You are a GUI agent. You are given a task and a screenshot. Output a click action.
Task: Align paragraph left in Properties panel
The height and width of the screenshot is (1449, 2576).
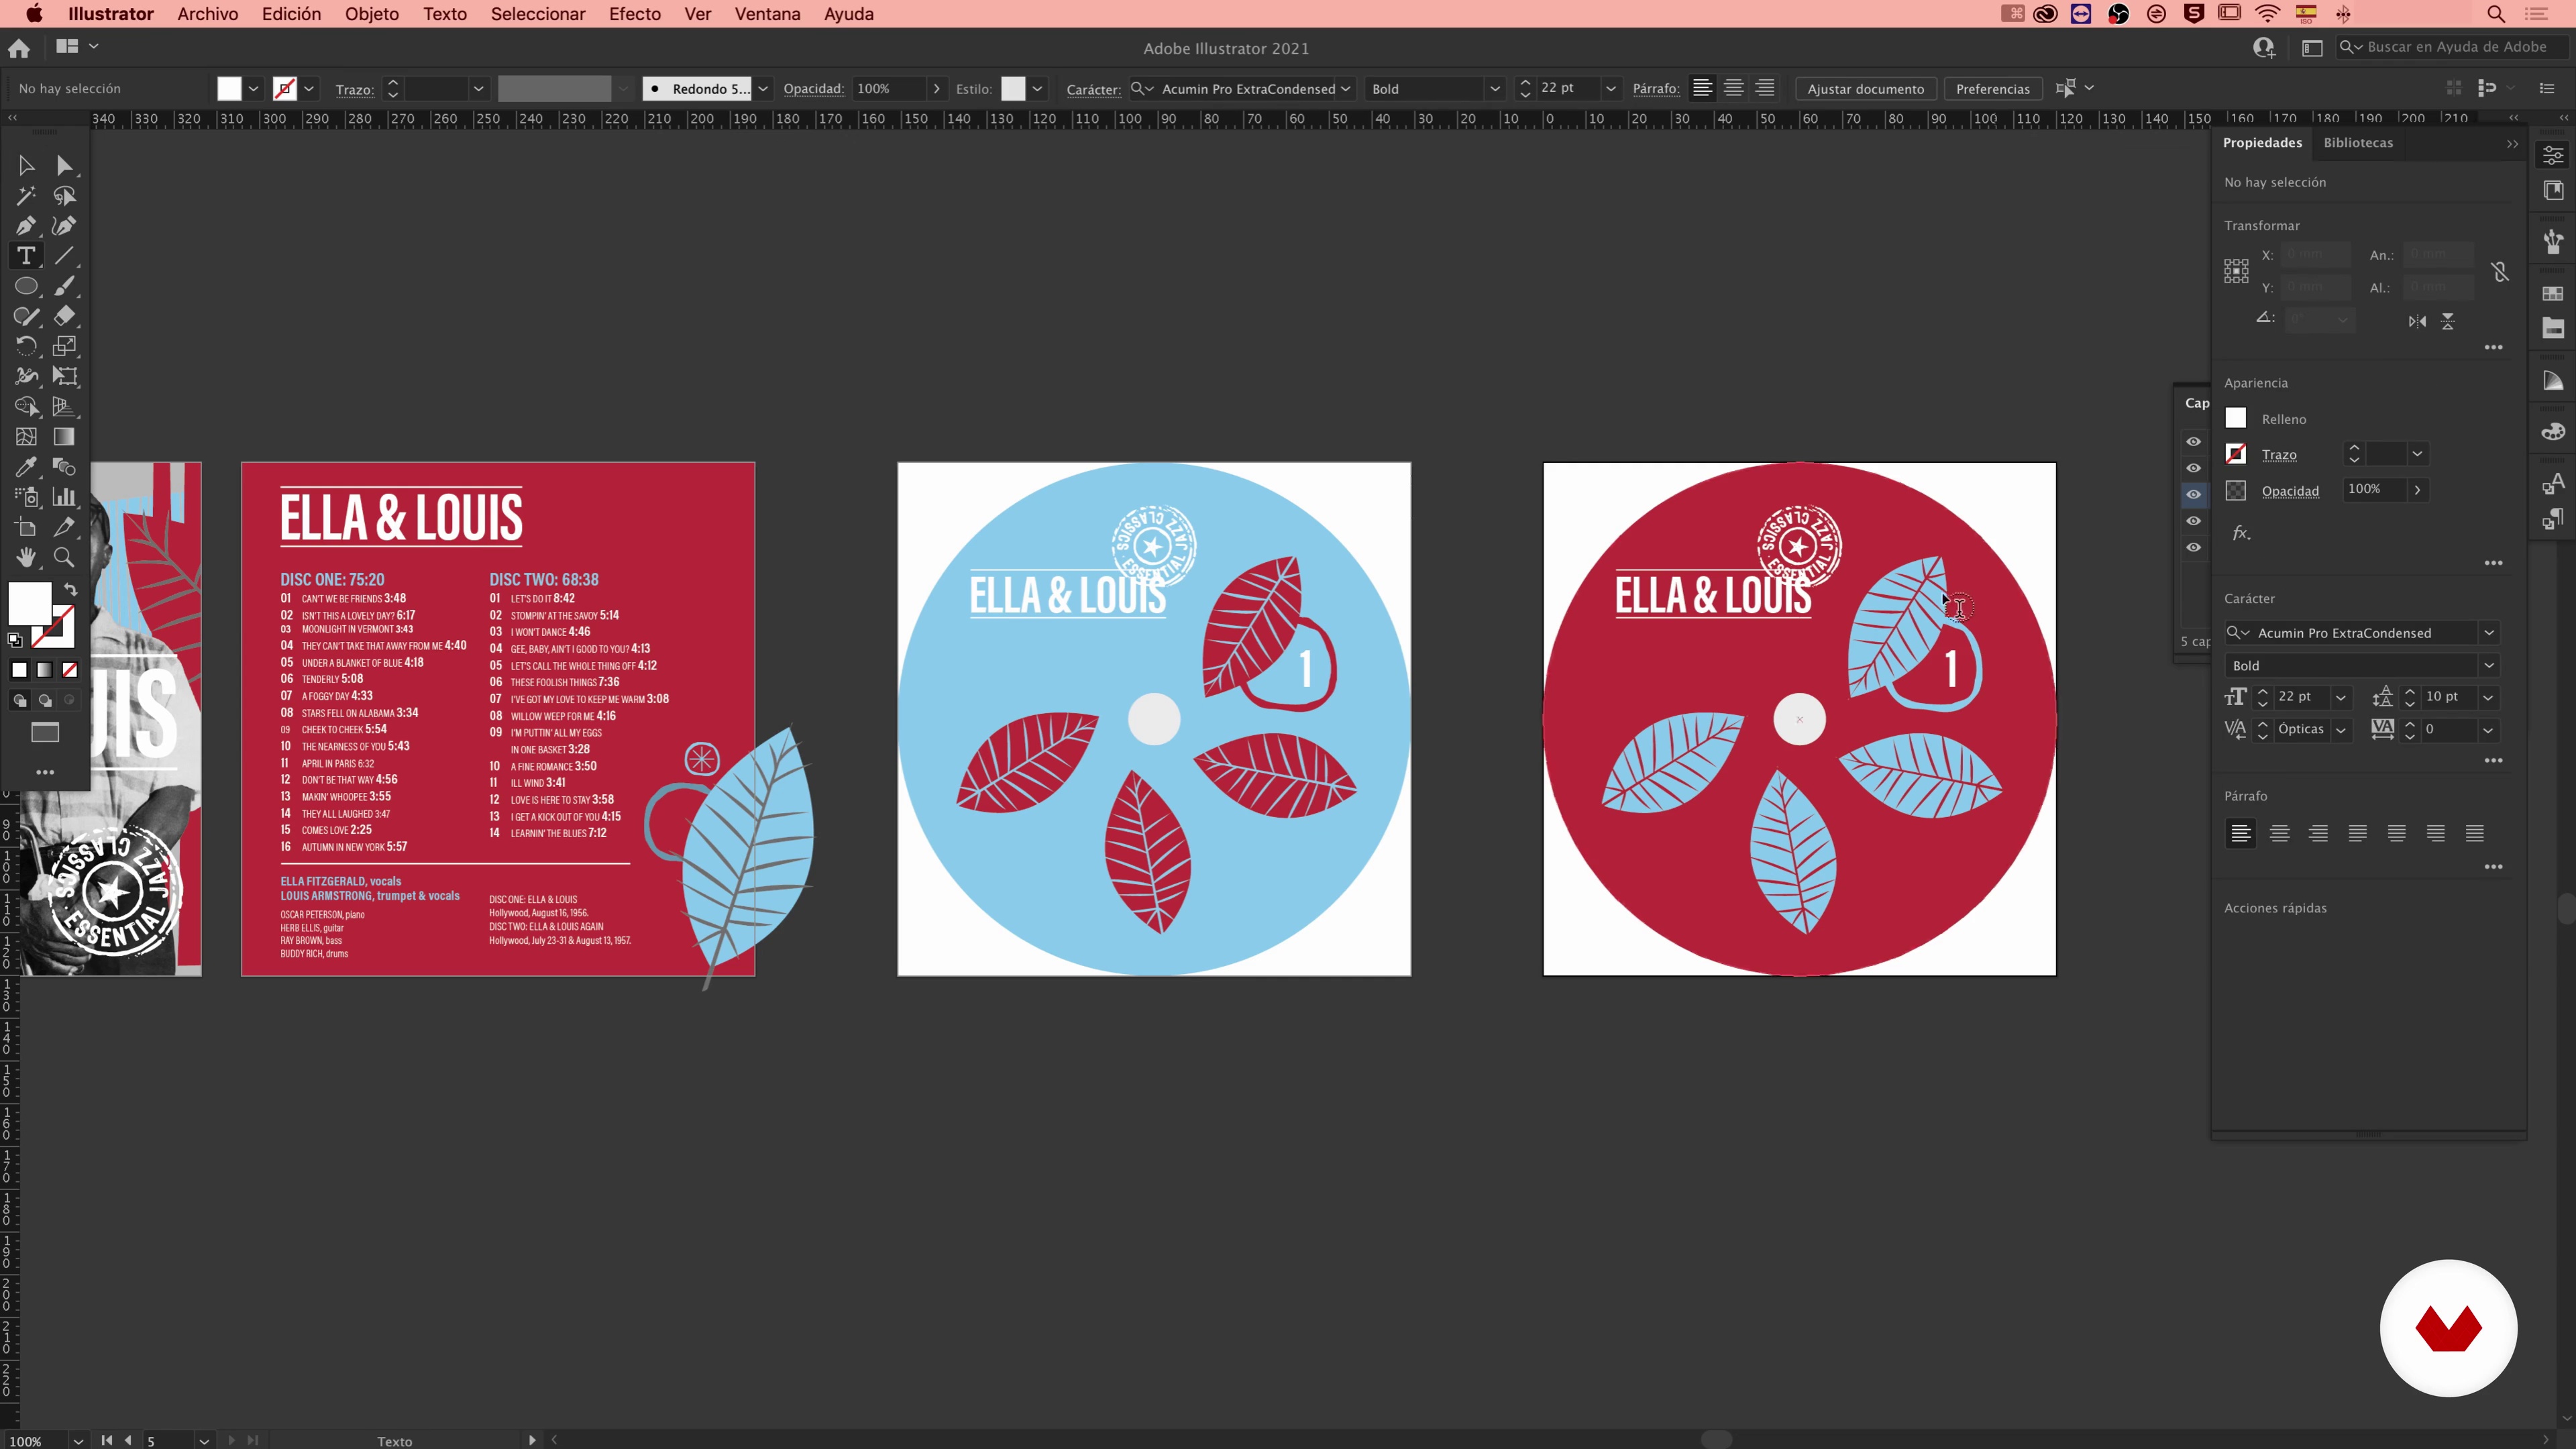click(2240, 833)
